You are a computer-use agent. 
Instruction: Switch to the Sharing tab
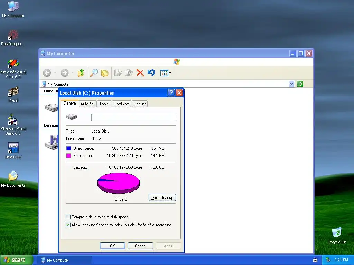[x=140, y=104]
